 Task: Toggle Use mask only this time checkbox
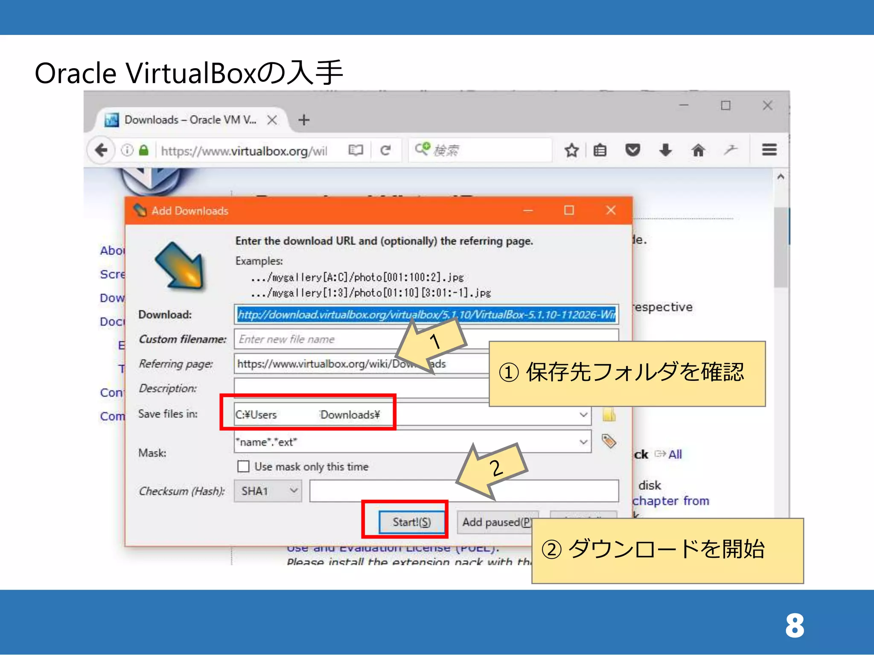[243, 466]
